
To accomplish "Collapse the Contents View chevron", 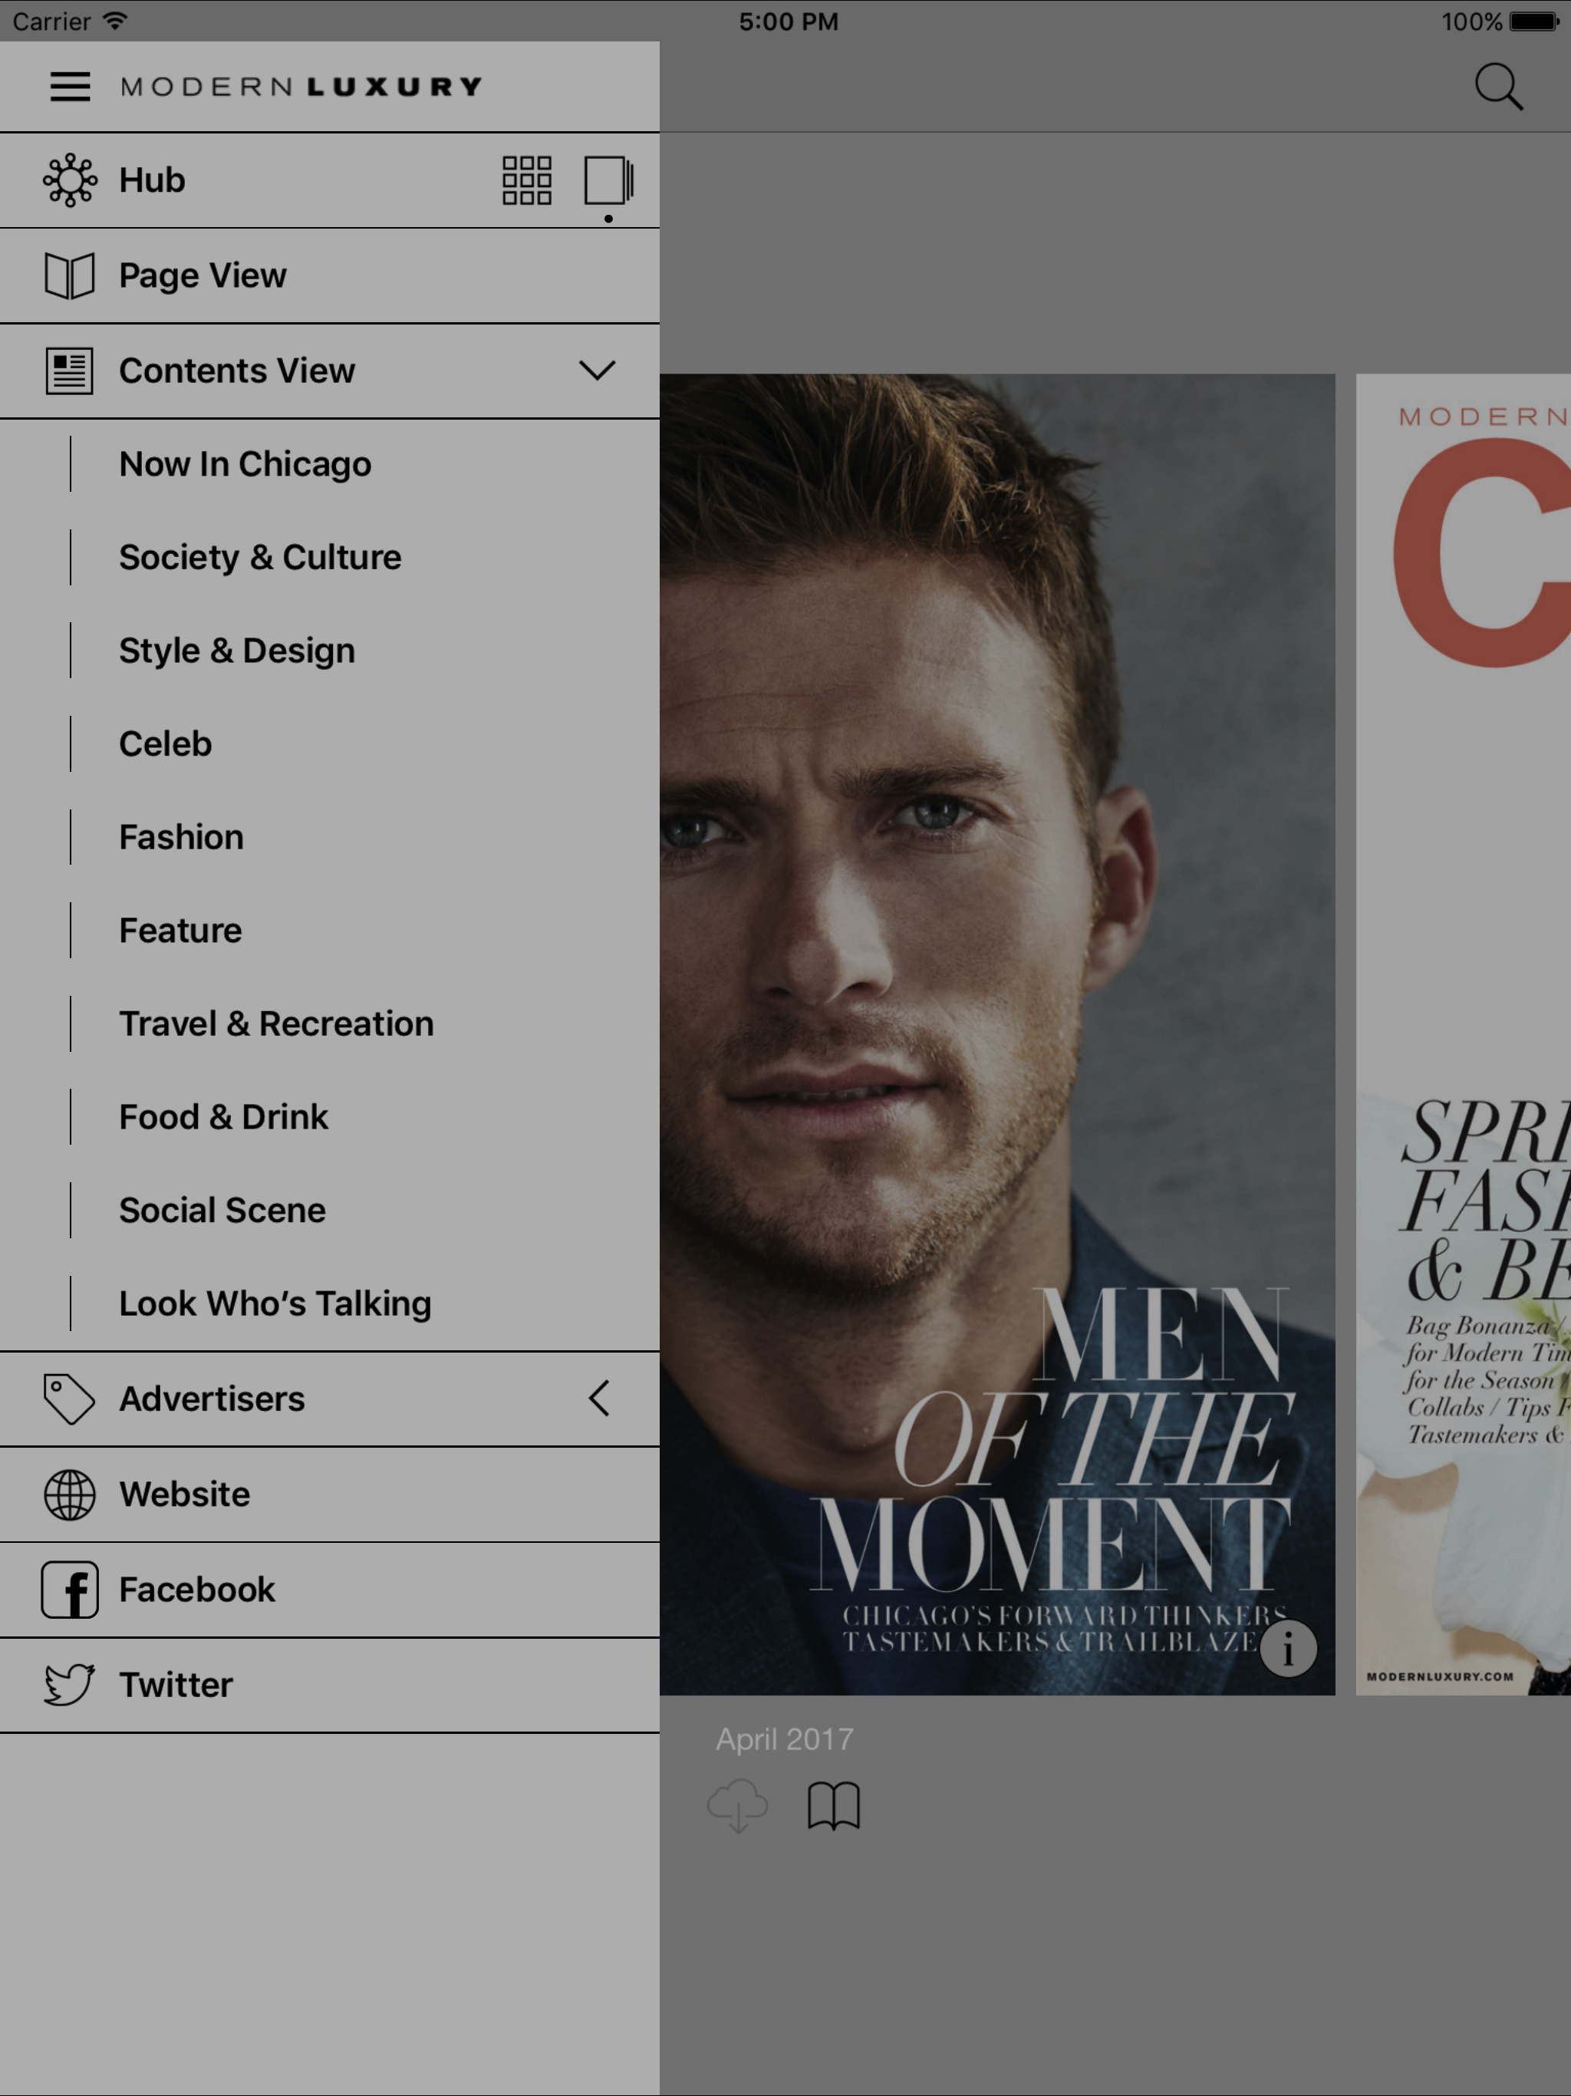I will pyautogui.click(x=597, y=371).
